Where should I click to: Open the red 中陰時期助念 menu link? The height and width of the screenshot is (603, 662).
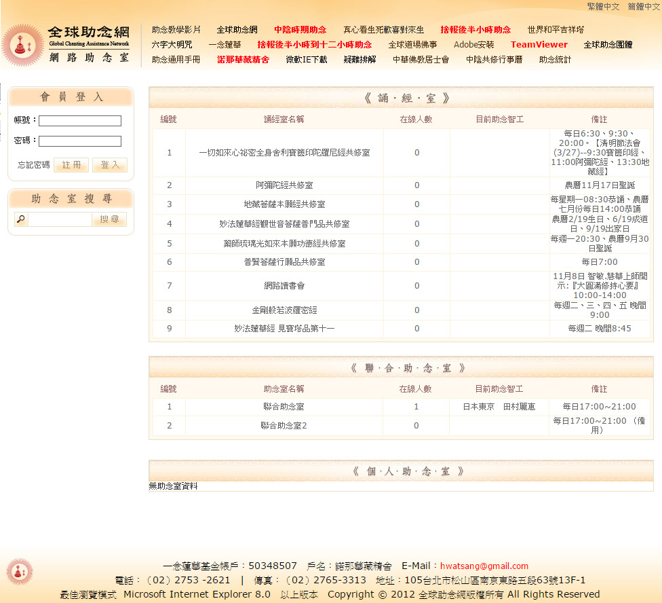coord(300,30)
